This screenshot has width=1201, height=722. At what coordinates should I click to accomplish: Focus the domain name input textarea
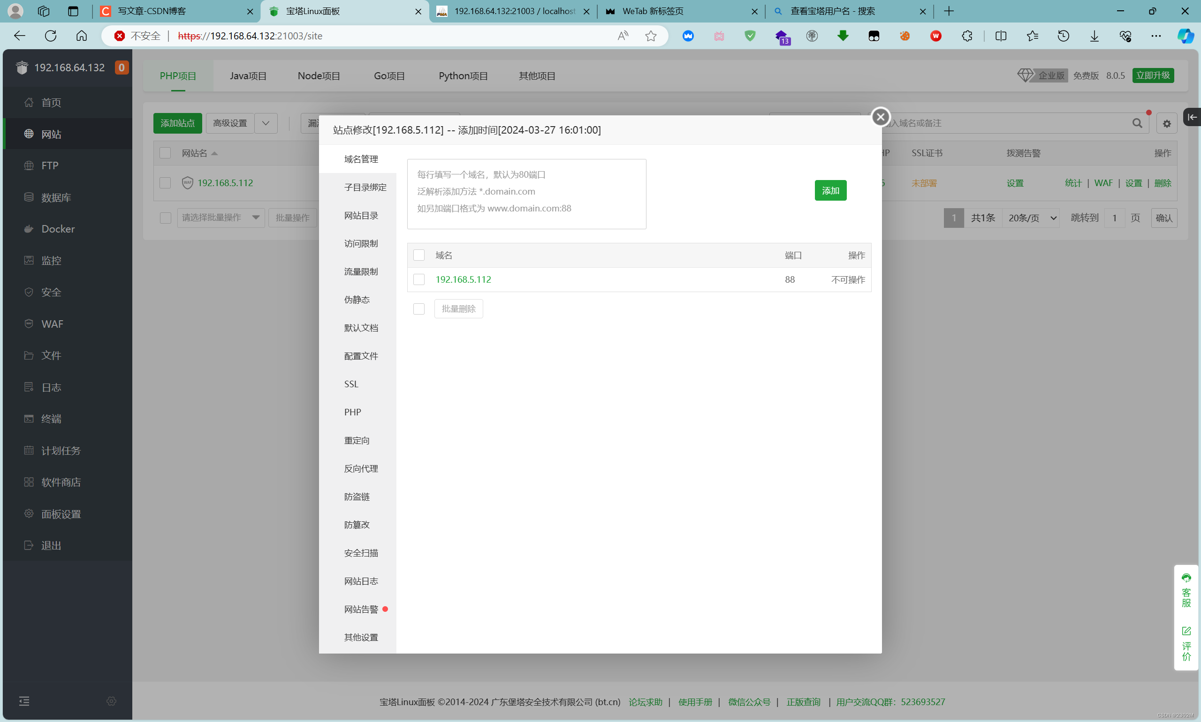coord(526,194)
